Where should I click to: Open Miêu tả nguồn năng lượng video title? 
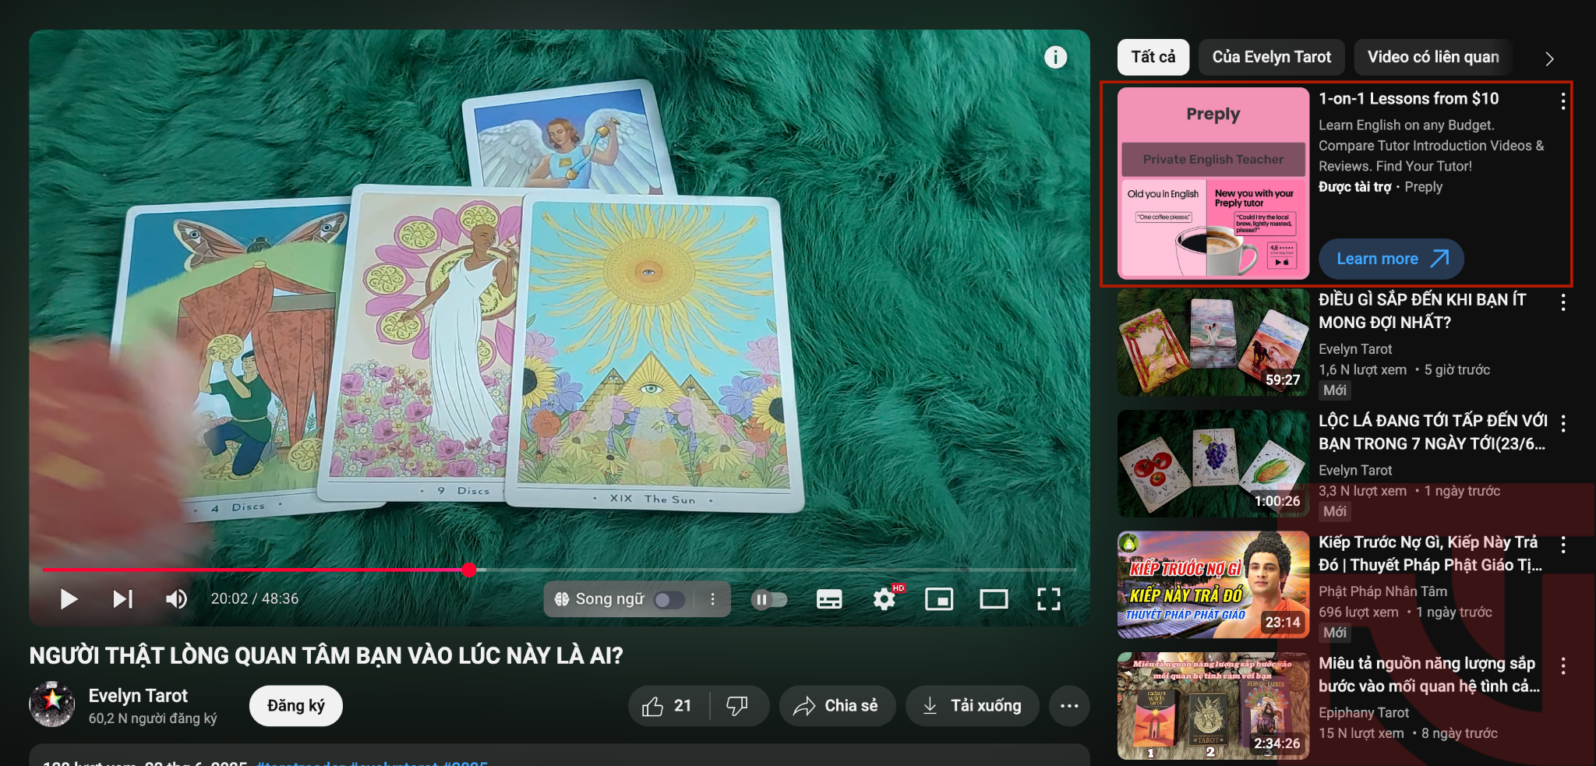click(1429, 675)
